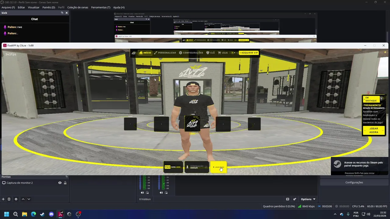Open advanced audio properties gears icon
Viewport: 390px width, 219px height.
pyautogui.click(x=295, y=199)
